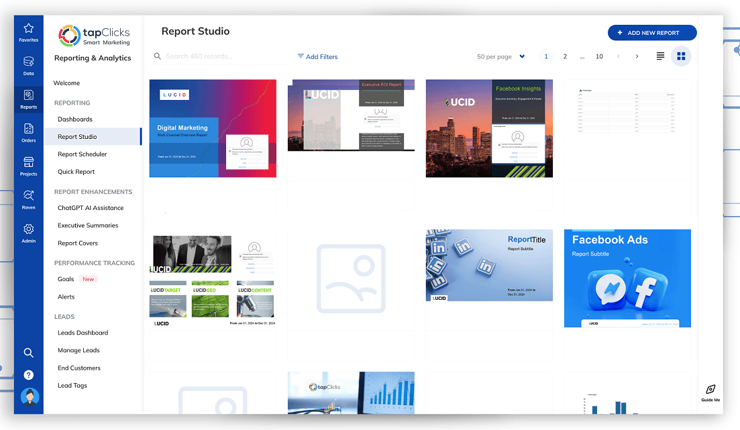Image resolution: width=740 pixels, height=430 pixels.
Task: Select the grid view icon
Action: click(x=682, y=56)
